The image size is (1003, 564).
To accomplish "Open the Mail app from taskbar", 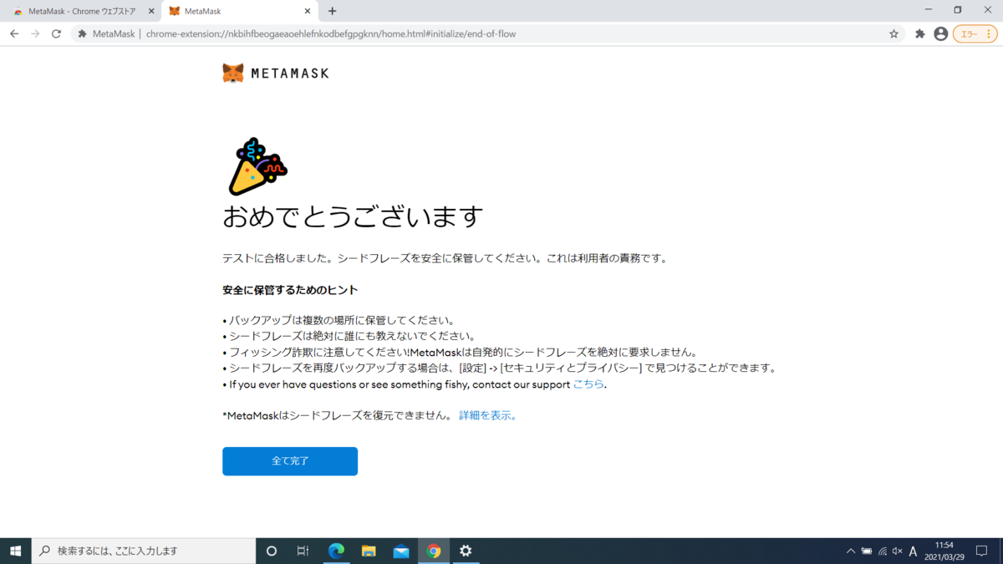I will (401, 551).
